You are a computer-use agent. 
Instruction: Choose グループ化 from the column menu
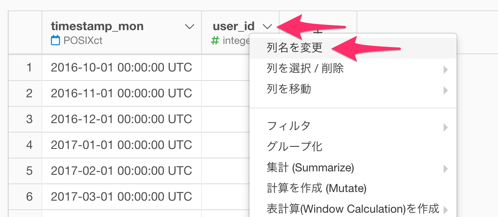pyautogui.click(x=353, y=146)
